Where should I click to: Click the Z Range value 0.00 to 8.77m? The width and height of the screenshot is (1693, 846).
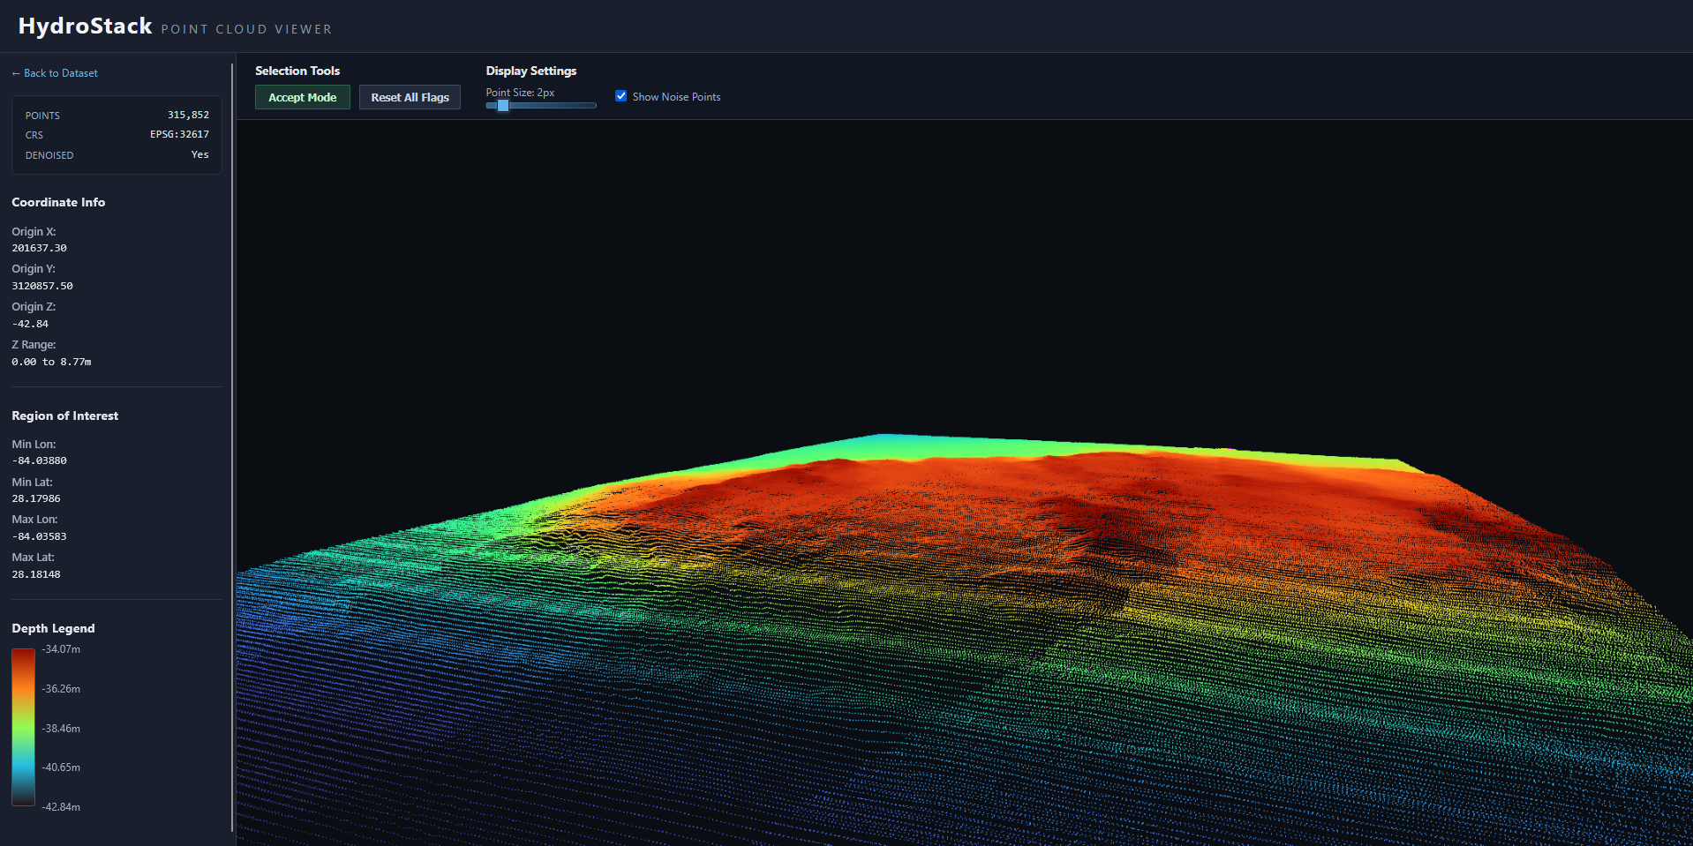[50, 361]
